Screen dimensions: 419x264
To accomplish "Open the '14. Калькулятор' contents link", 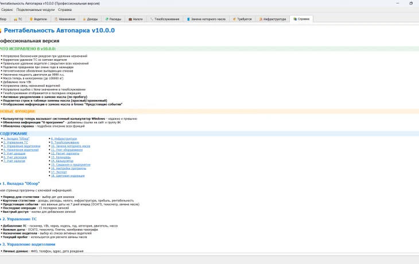I will pyautogui.click(x=62, y=161).
